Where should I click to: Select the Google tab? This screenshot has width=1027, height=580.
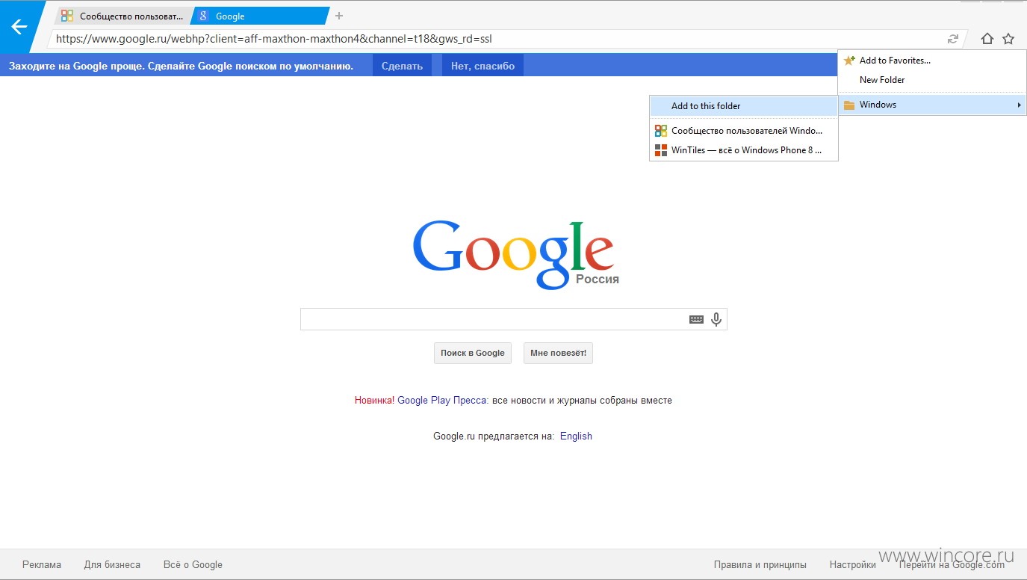tap(259, 16)
